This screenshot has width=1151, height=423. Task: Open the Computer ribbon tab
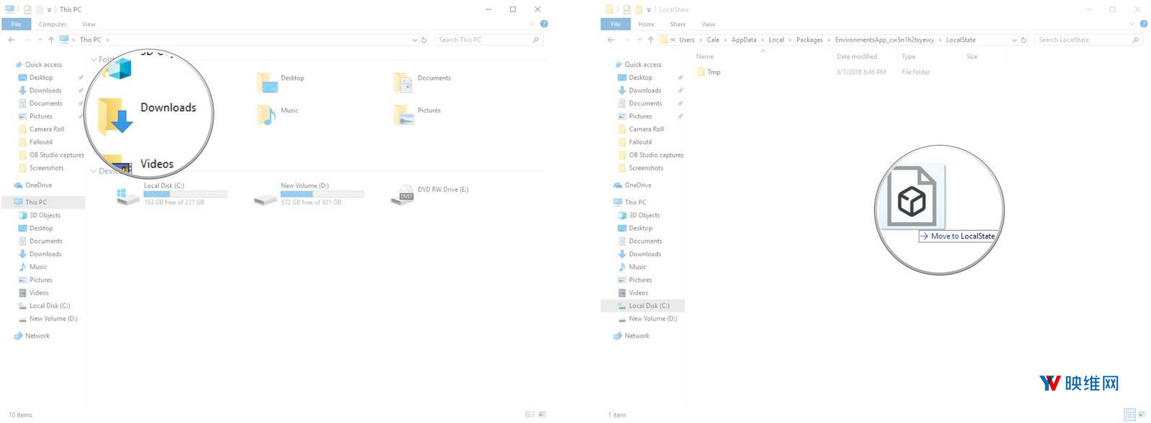pyautogui.click(x=53, y=24)
